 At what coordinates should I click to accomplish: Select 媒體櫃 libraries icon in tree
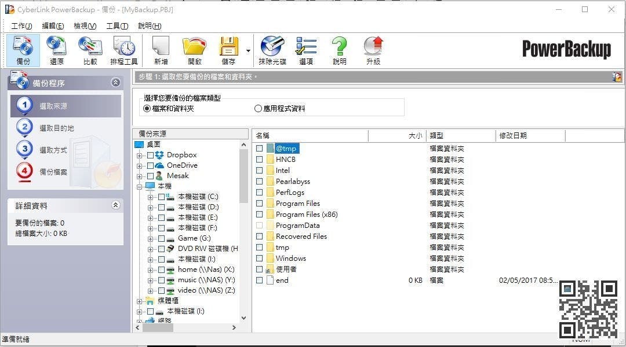pos(150,300)
